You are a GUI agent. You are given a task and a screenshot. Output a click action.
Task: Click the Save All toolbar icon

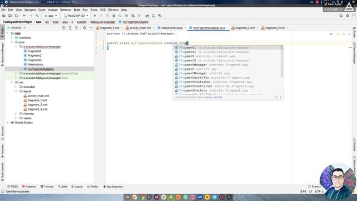[10, 16]
